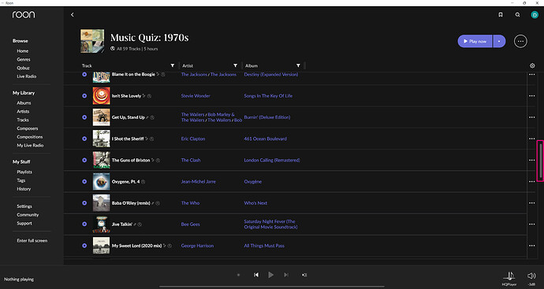
Task: Play Isn't She Lovely via its play circle
Action: pyautogui.click(x=84, y=95)
